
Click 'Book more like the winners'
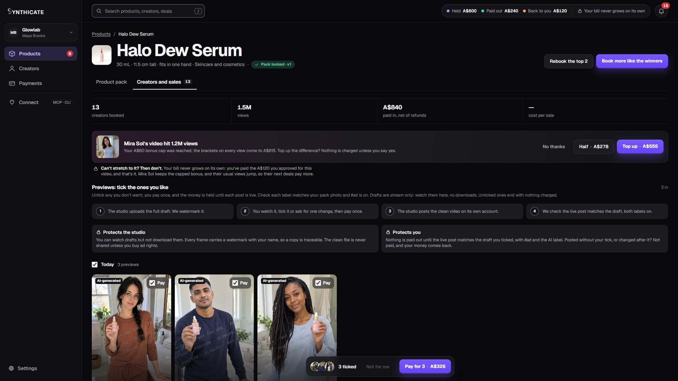632,61
